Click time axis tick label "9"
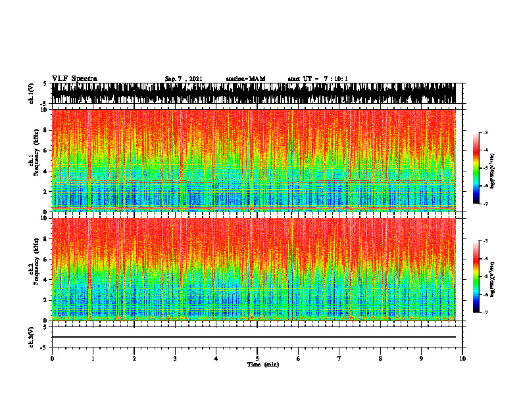Image resolution: width=521 pixels, height=402 pixels. click(x=421, y=359)
